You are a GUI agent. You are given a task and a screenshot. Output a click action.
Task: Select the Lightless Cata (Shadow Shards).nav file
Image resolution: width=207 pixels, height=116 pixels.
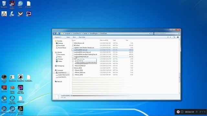pos(103,48)
